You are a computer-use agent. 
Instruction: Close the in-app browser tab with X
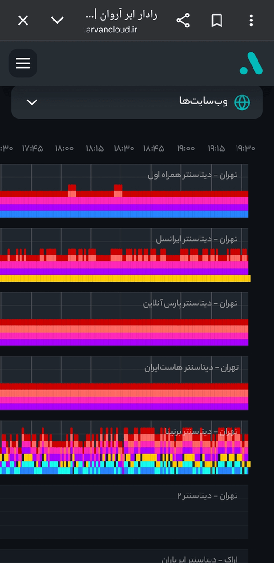pos(23,21)
